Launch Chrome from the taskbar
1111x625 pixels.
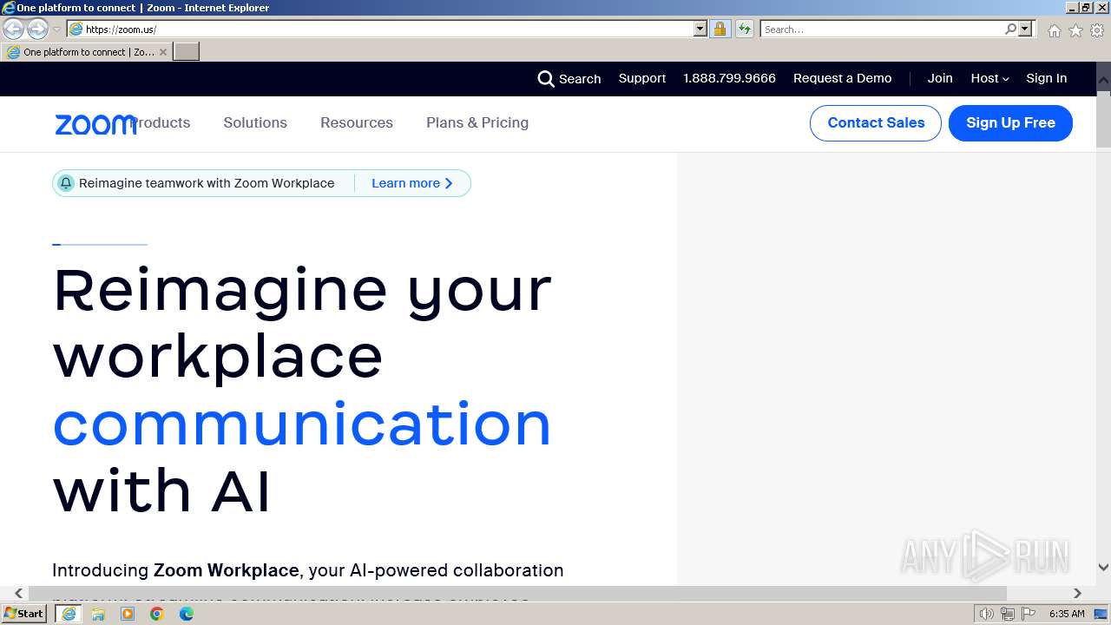click(x=157, y=614)
